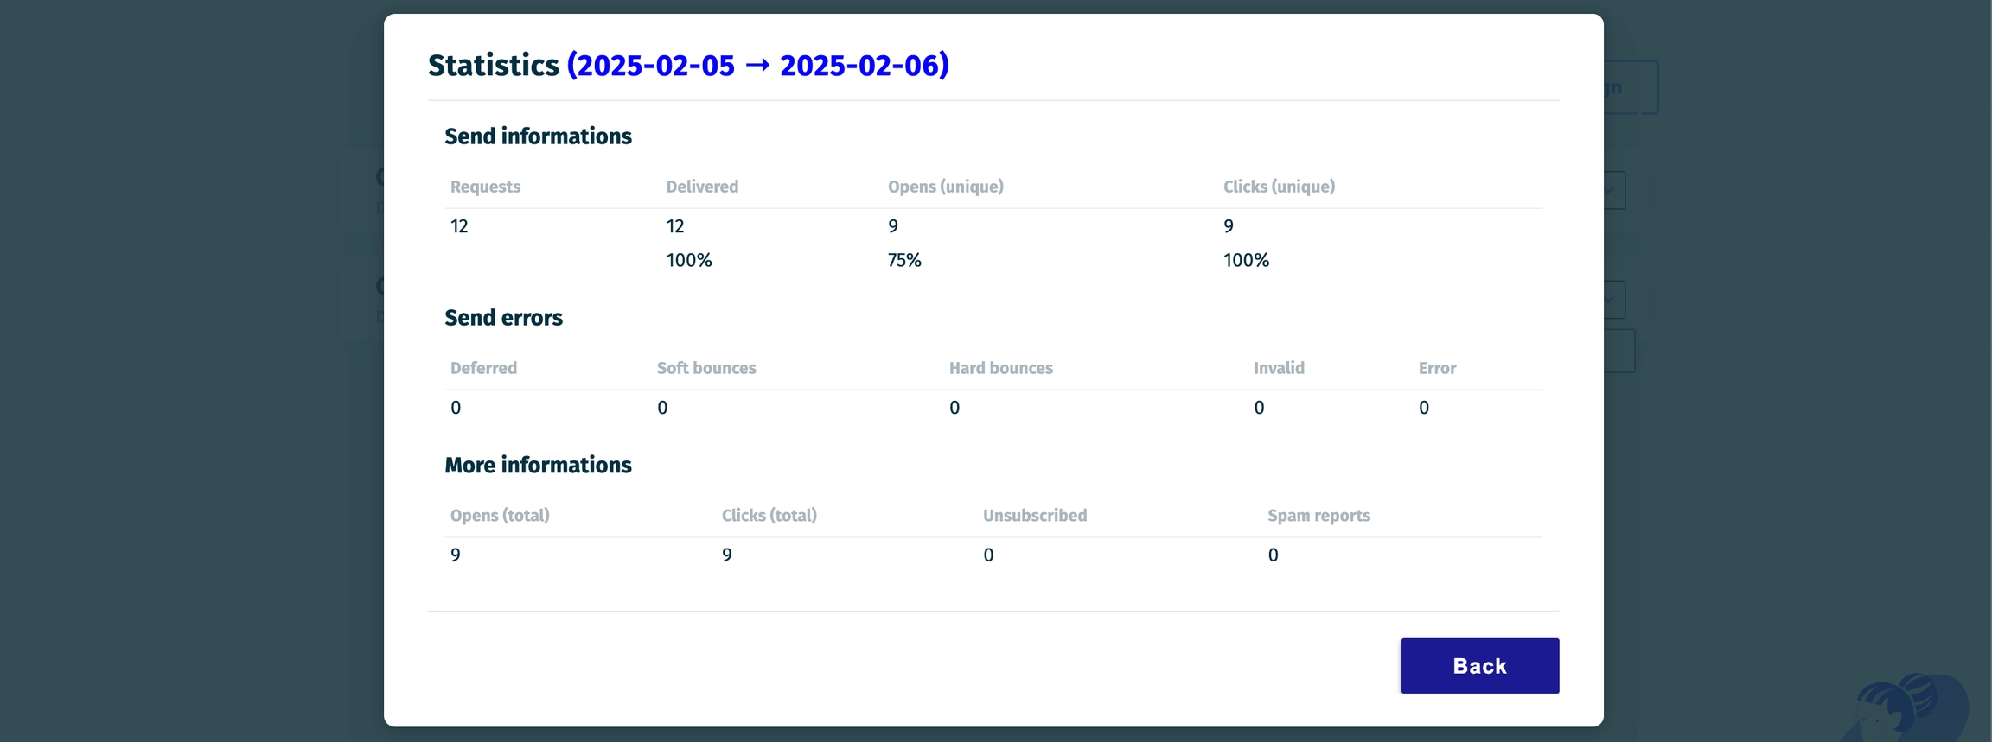The width and height of the screenshot is (1992, 742).
Task: Select the "Delivered" column header
Action: coord(702,187)
